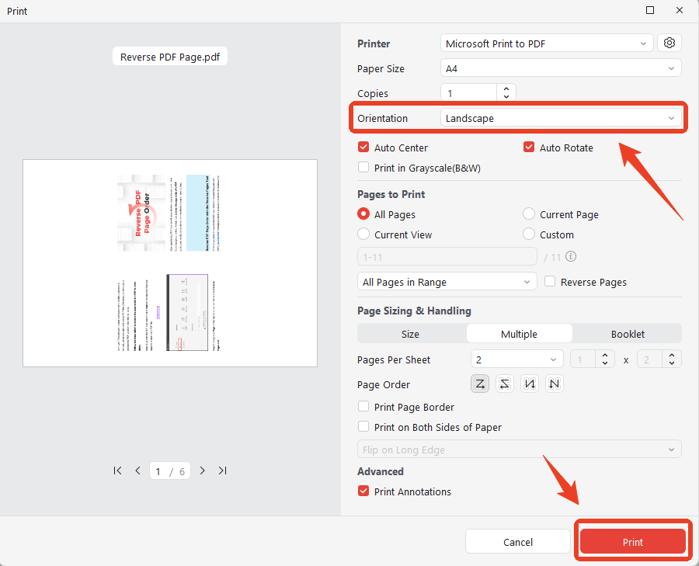
Task: Select Custom pages radio button
Action: point(529,234)
